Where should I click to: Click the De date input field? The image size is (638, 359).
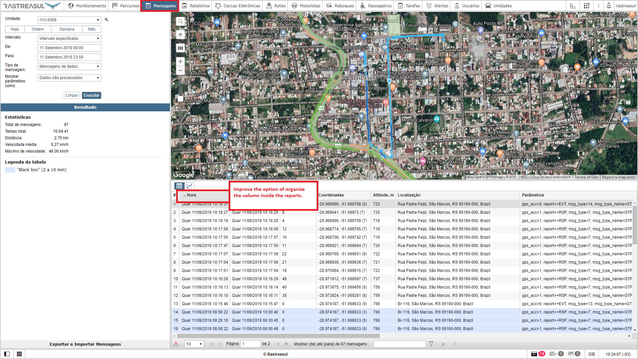[69, 48]
